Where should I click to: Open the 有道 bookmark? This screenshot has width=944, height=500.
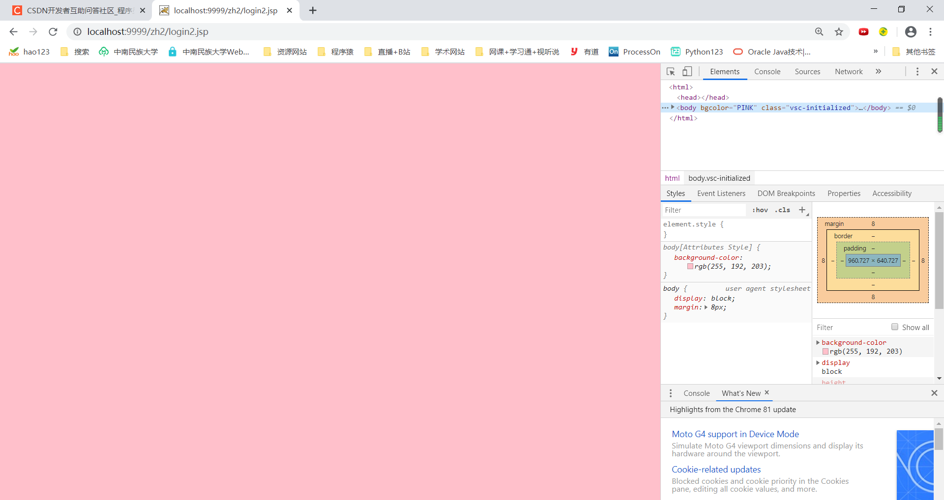[584, 52]
